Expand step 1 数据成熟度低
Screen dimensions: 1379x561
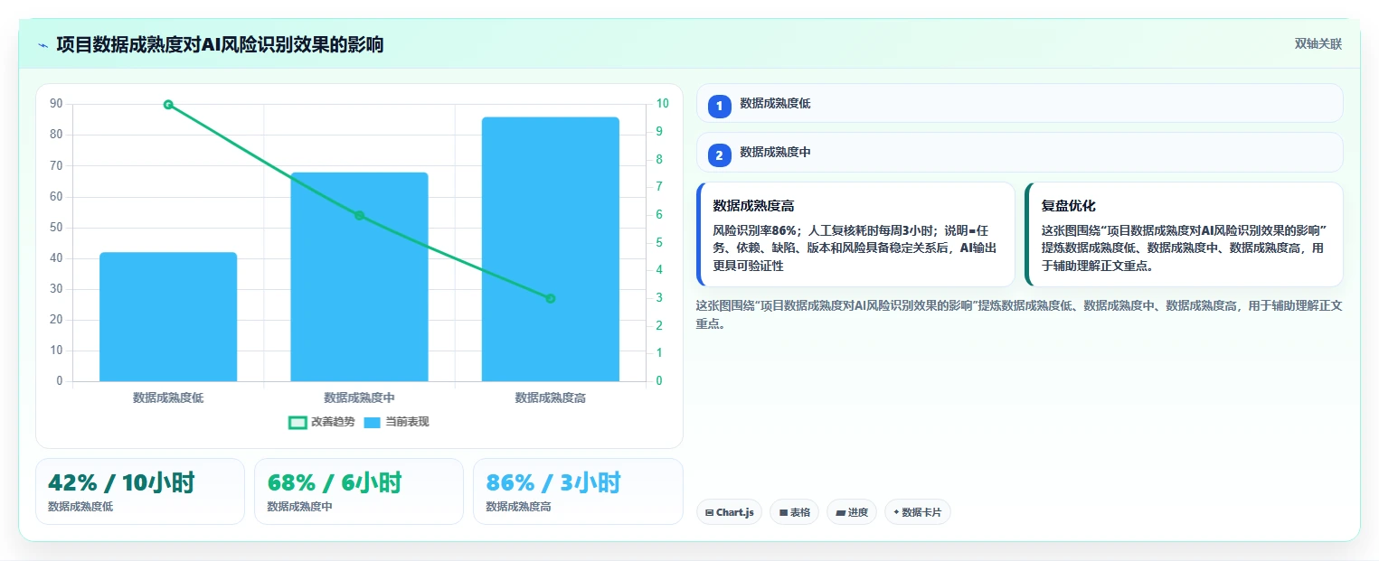[x=1019, y=103]
